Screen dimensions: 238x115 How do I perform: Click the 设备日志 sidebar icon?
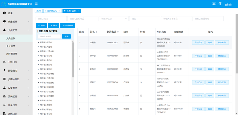click(x=4, y=105)
